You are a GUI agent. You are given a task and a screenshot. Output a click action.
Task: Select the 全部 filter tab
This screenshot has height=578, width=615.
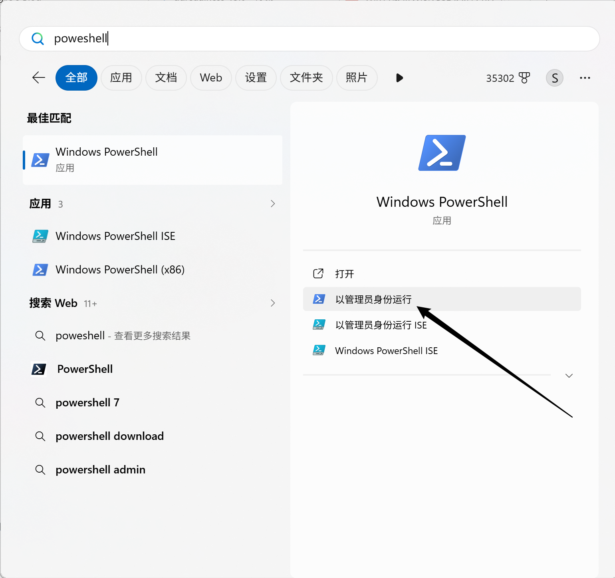(x=76, y=78)
